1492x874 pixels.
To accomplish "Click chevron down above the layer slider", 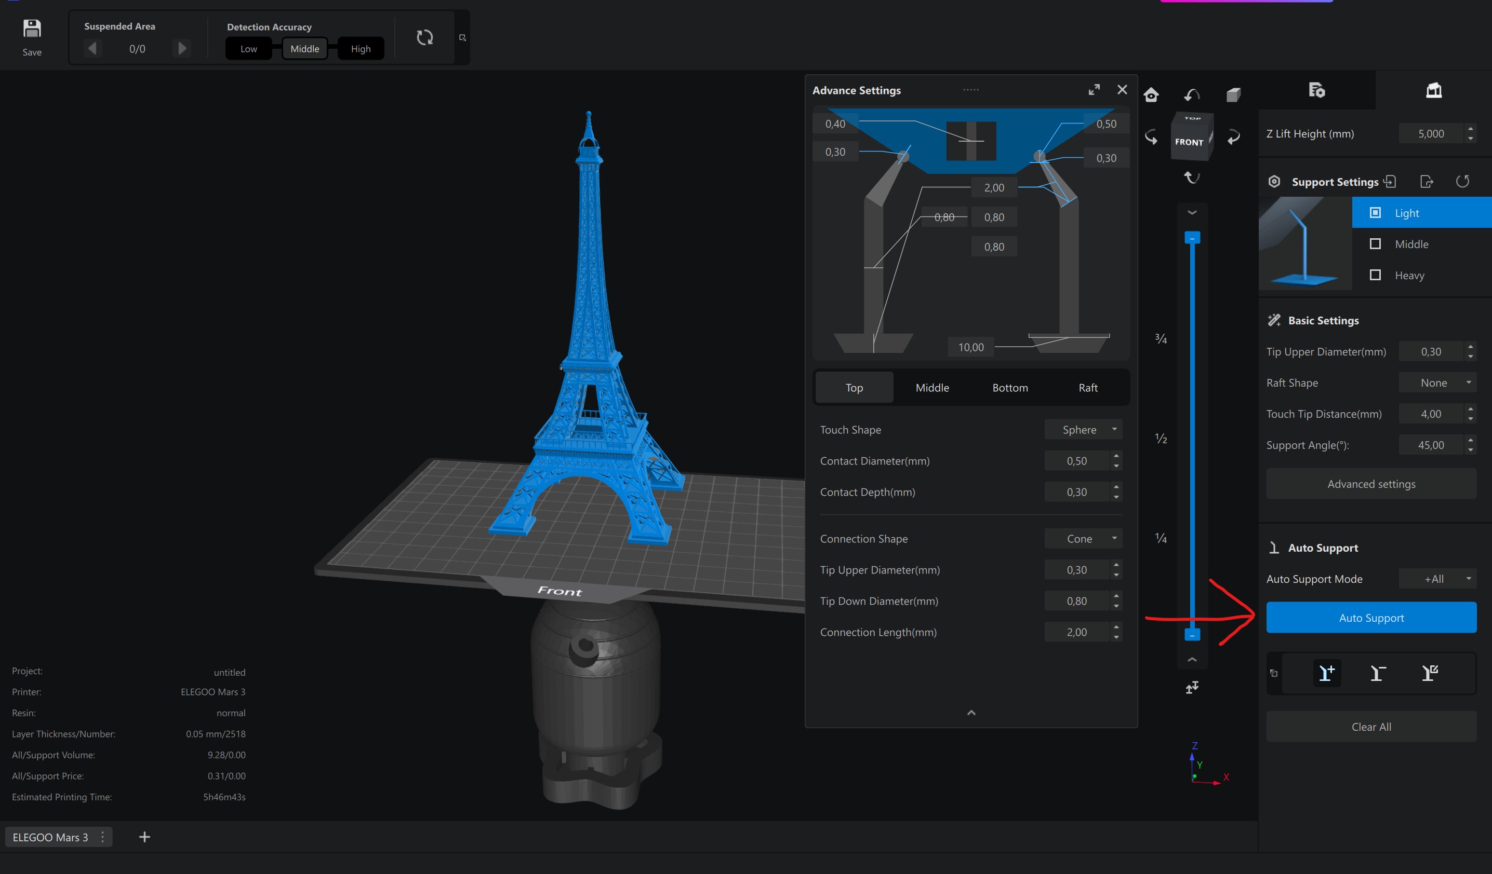I will point(1192,212).
